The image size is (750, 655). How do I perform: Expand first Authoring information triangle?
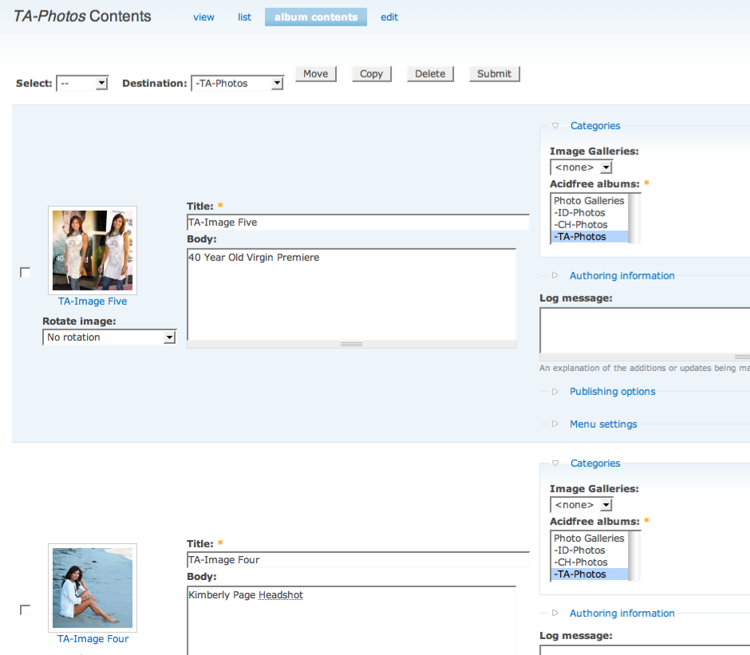555,275
